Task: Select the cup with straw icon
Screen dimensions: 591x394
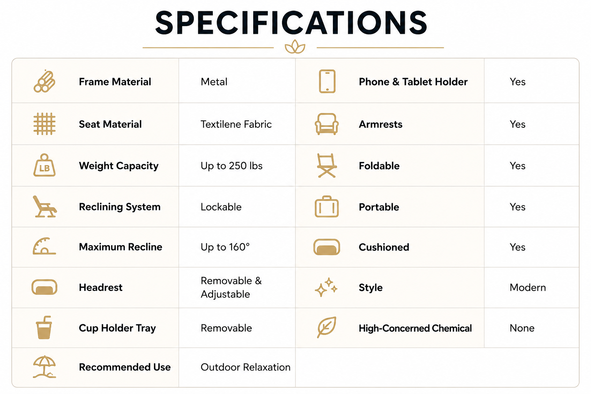Action: pyautogui.click(x=44, y=328)
